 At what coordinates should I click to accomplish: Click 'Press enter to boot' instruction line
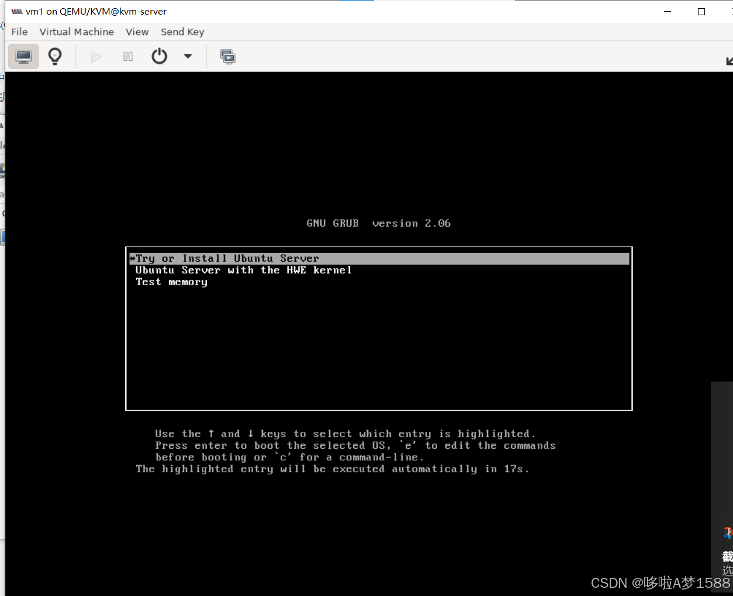click(355, 445)
